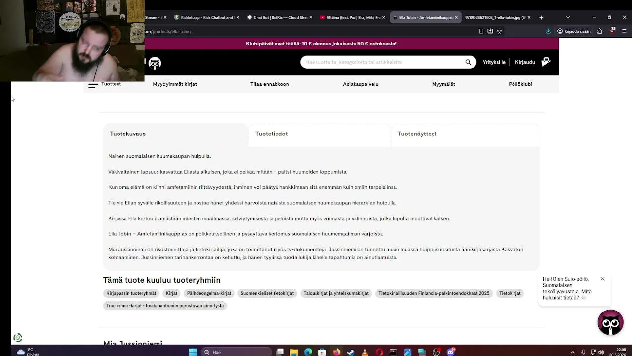The height and width of the screenshot is (356, 632).
Task: Open Yrityksille link
Action: click(494, 62)
